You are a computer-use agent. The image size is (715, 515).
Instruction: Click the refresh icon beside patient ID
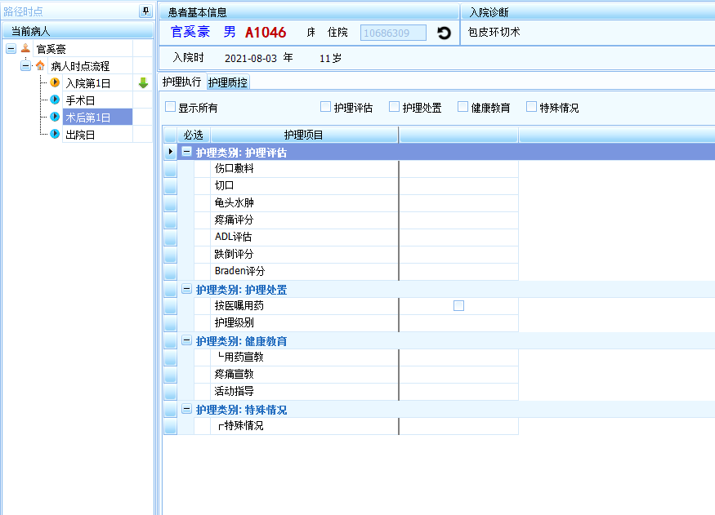point(444,33)
